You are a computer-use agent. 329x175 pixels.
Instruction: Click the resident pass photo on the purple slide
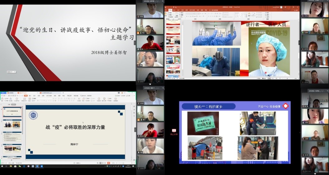203,123
